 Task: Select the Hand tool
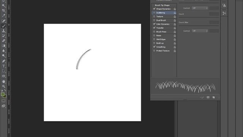pos(3,81)
